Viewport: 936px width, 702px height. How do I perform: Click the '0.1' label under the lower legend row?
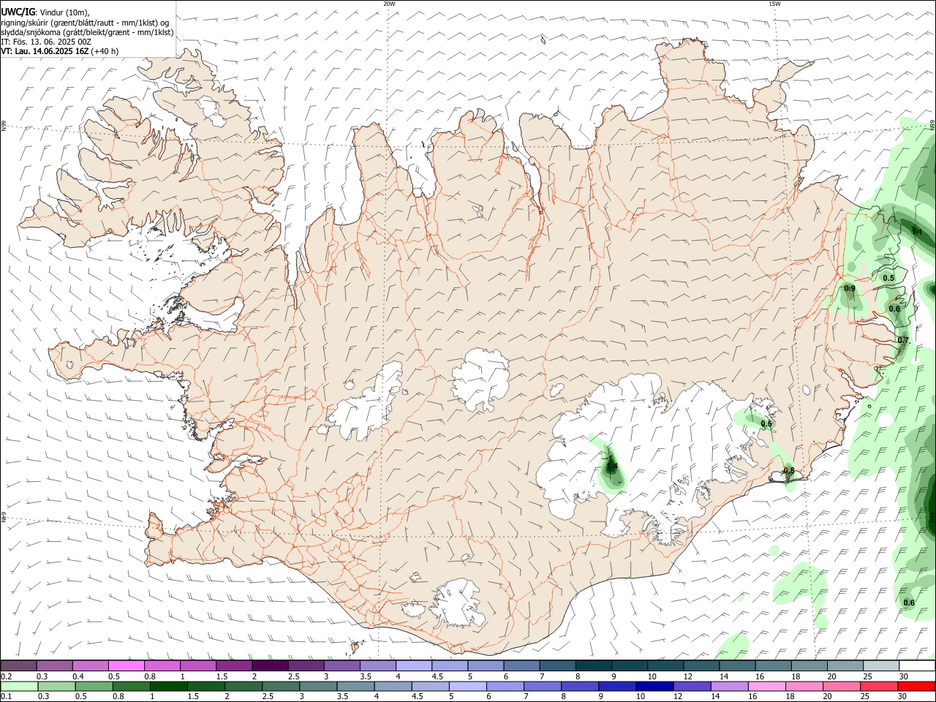point(7,698)
